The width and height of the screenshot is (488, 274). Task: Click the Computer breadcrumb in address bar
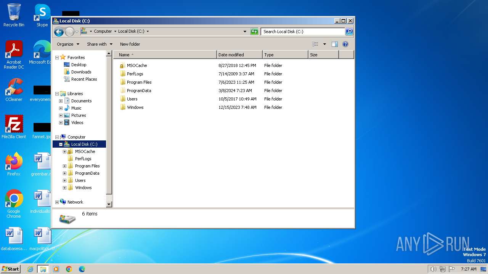(103, 32)
